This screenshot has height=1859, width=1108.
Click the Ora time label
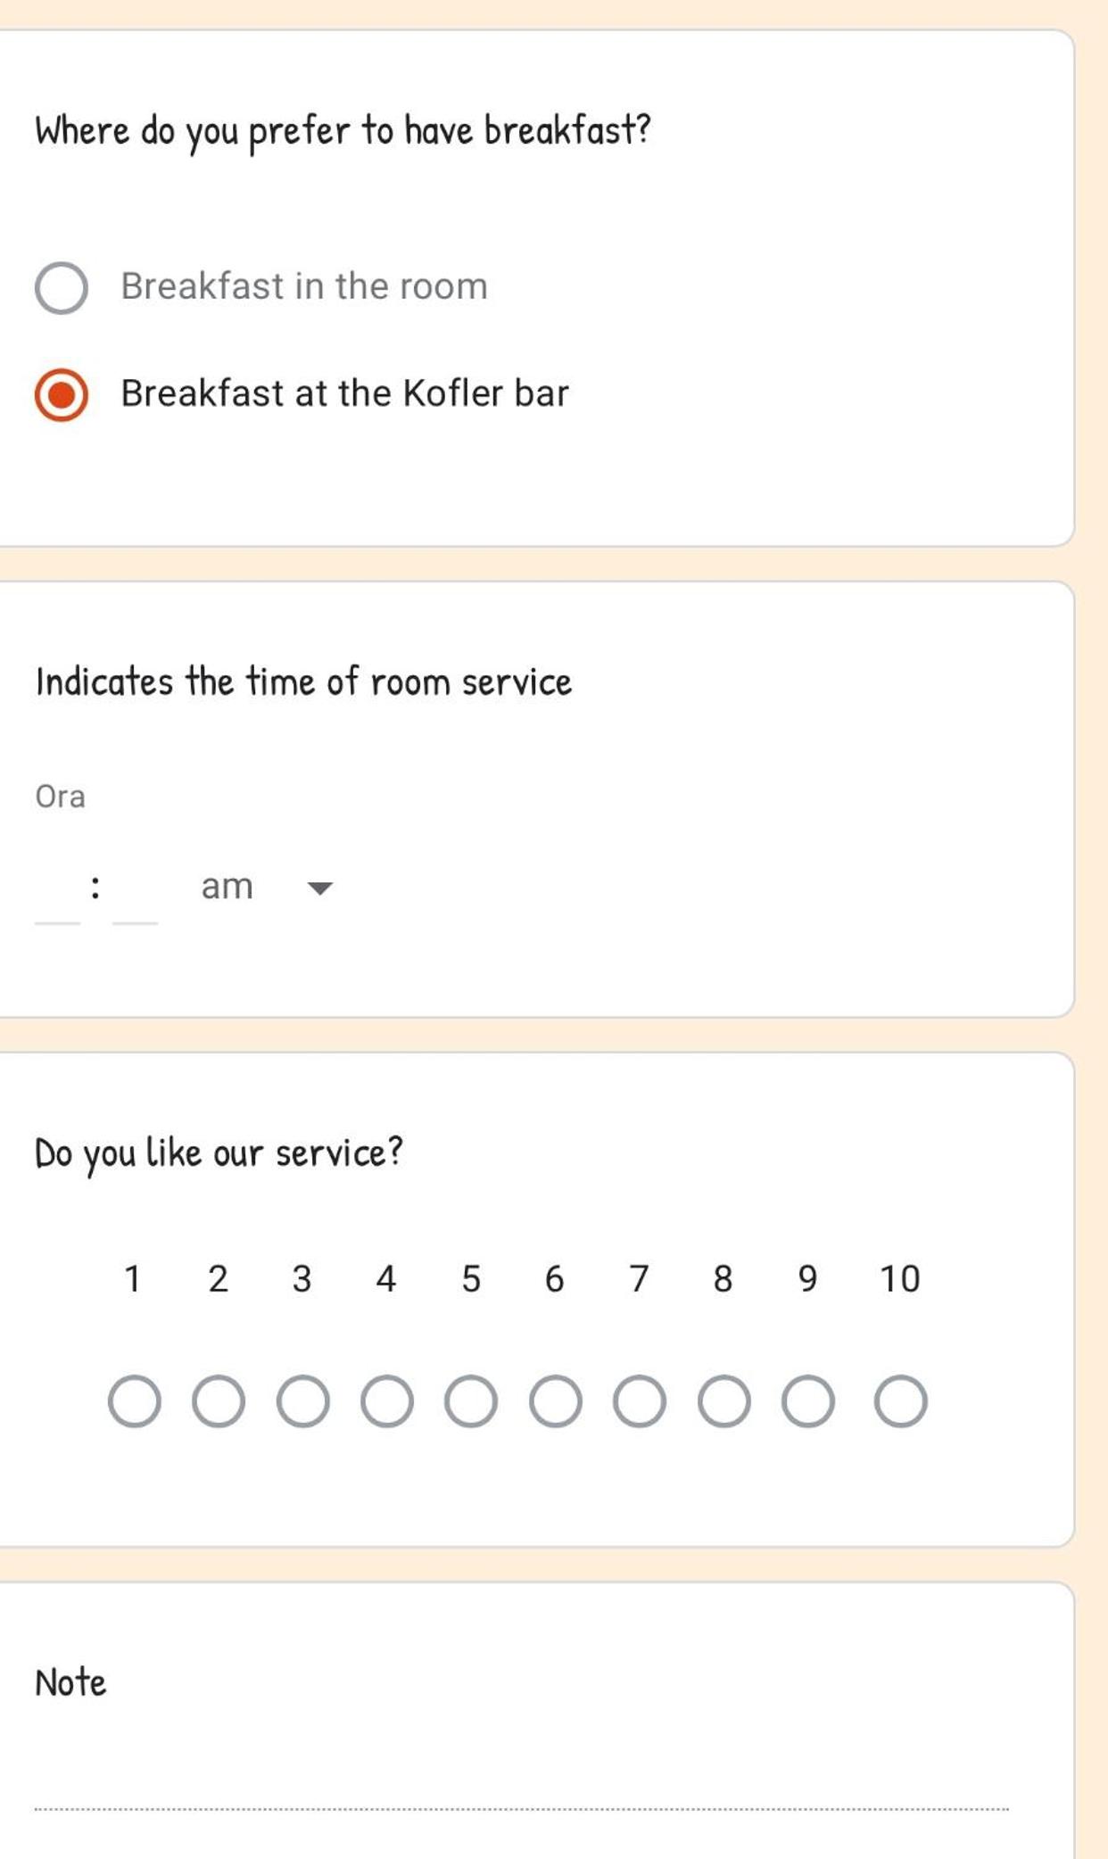(x=60, y=797)
